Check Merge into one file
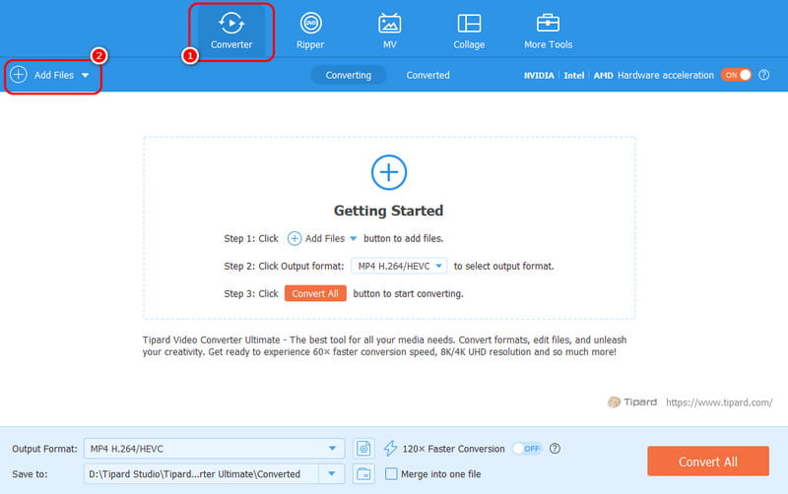Screen dimensions: 788x494 (391, 474)
